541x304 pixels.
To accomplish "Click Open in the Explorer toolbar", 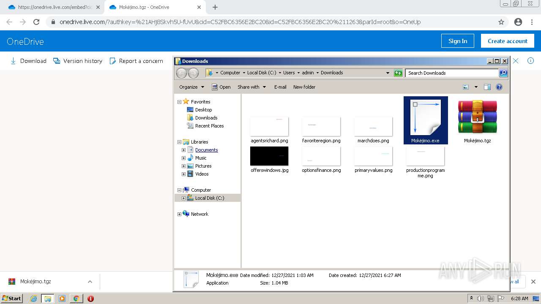I will (x=221, y=87).
